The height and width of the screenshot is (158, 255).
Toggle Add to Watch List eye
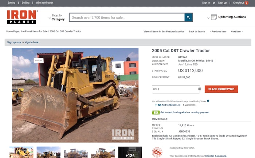pyautogui.click(x=160, y=105)
